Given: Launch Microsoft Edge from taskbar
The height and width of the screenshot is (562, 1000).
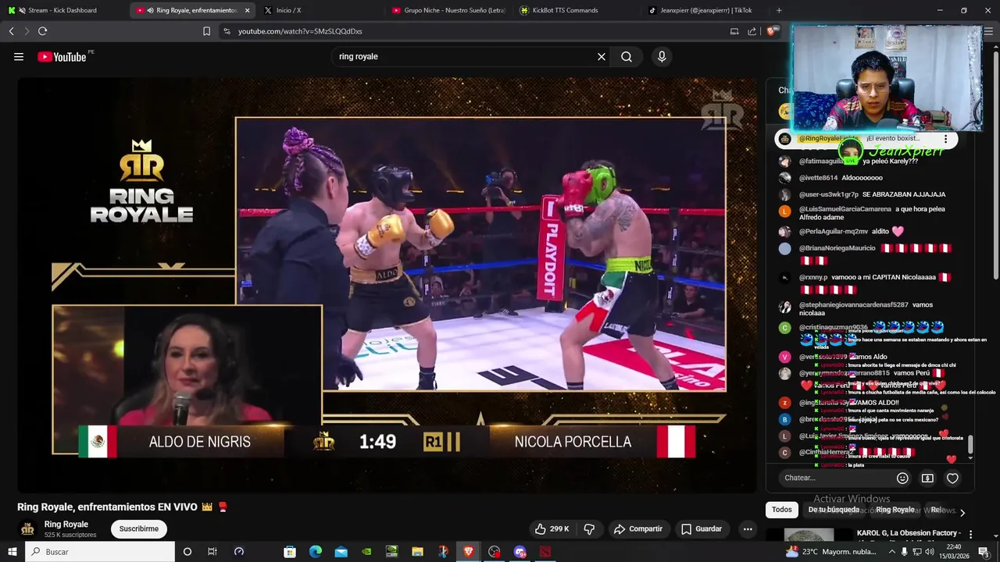Looking at the screenshot, I should tap(316, 552).
